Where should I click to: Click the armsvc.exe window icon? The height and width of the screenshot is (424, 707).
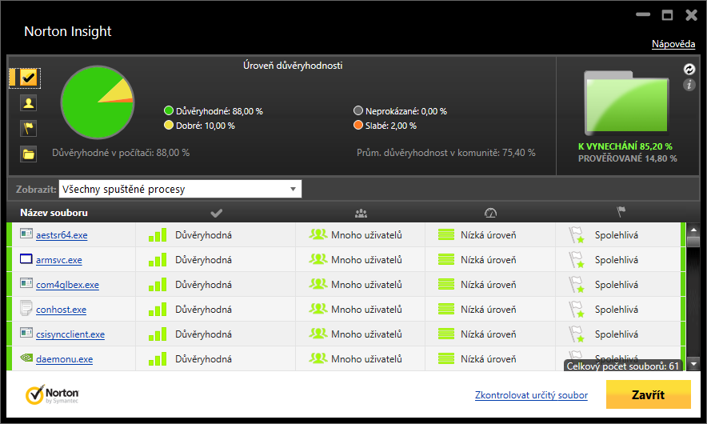pos(26,258)
